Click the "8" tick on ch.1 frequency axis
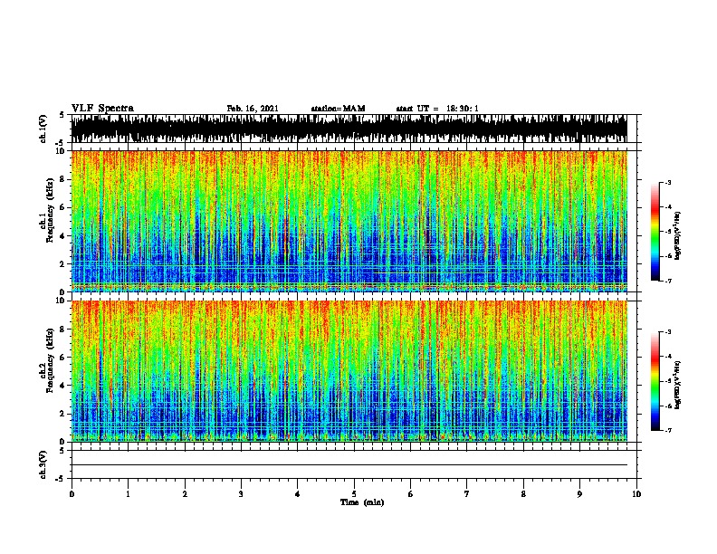This screenshot has width=717, height=554. pyautogui.click(x=63, y=179)
